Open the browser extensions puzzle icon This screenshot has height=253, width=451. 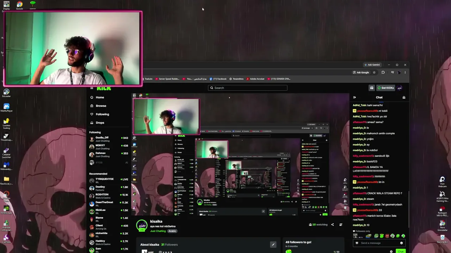coord(383,72)
